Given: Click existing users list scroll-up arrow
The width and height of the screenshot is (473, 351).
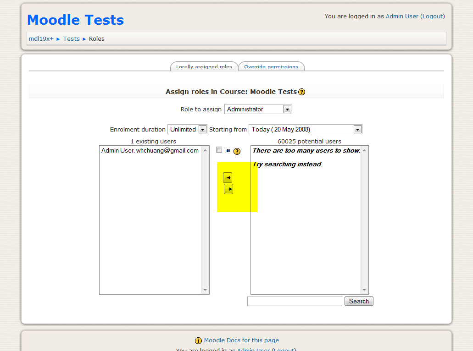Looking at the screenshot, I should pyautogui.click(x=205, y=150).
